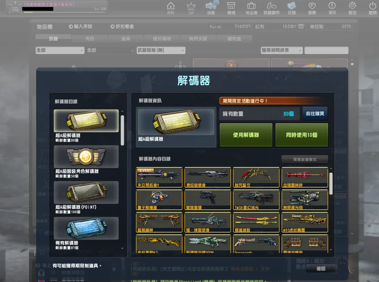Click the 期間限定活動進行中 event banner

[273, 101]
